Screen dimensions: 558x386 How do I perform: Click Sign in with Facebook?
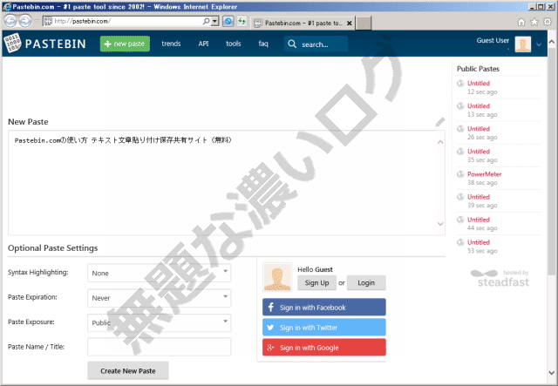point(324,307)
